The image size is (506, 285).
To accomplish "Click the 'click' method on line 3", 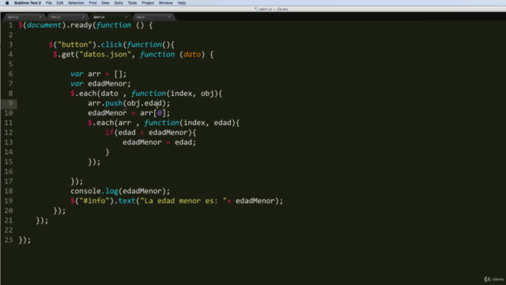I will [x=111, y=44].
